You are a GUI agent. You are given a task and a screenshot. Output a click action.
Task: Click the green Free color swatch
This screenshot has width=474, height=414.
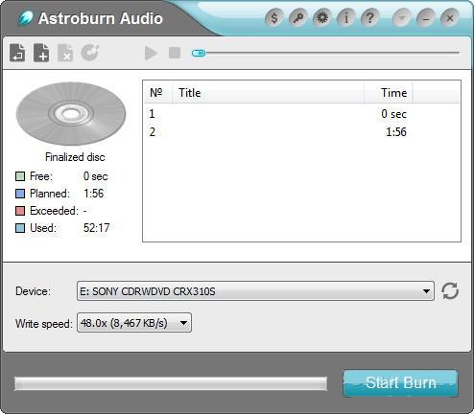coord(20,176)
